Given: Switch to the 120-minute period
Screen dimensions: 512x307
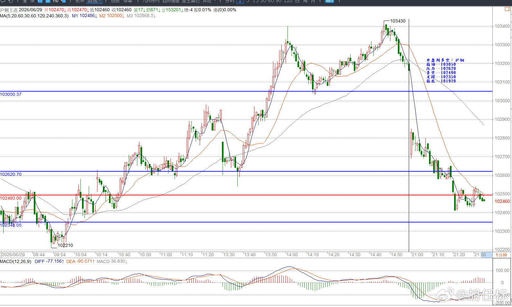Looking at the screenshot, I should point(288,1).
